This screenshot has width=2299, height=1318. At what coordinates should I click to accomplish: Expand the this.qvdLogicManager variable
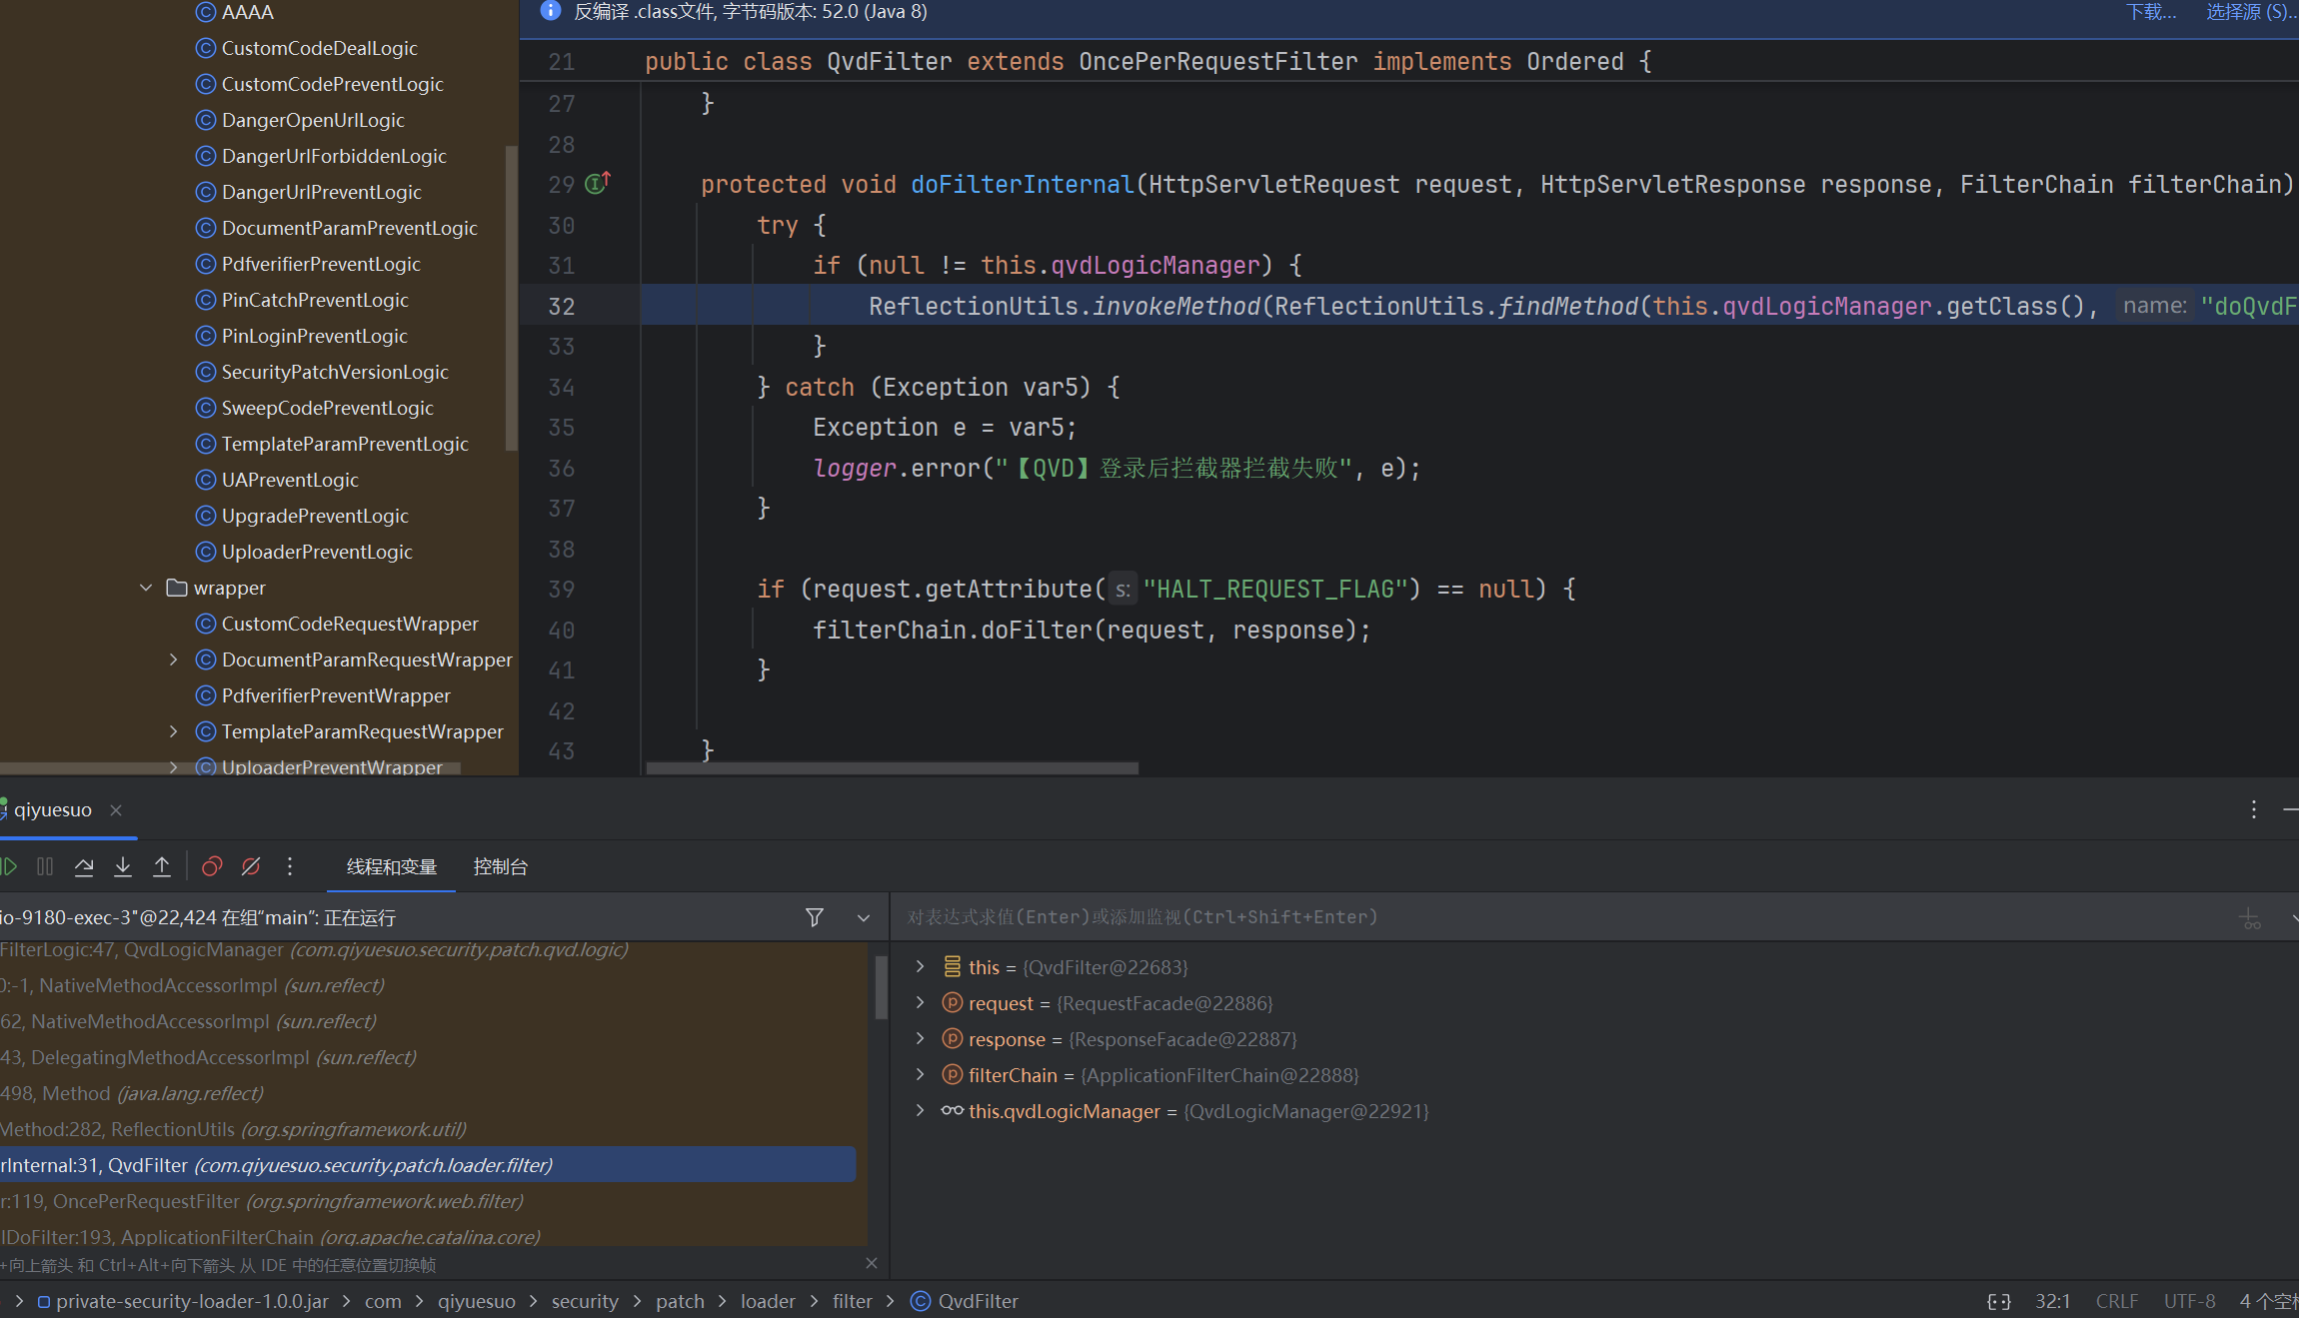(920, 1111)
